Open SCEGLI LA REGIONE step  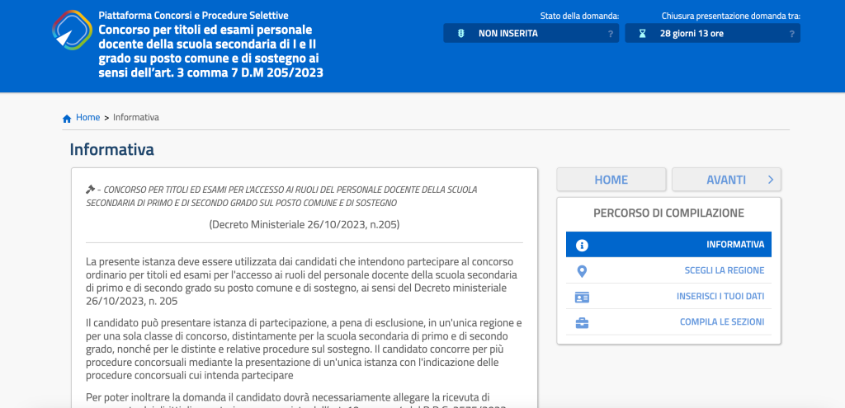(x=668, y=270)
